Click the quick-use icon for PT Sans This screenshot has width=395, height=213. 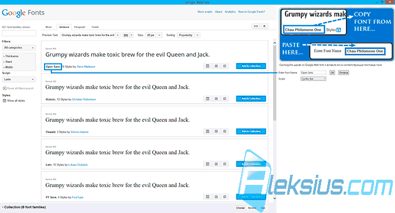point(216,197)
